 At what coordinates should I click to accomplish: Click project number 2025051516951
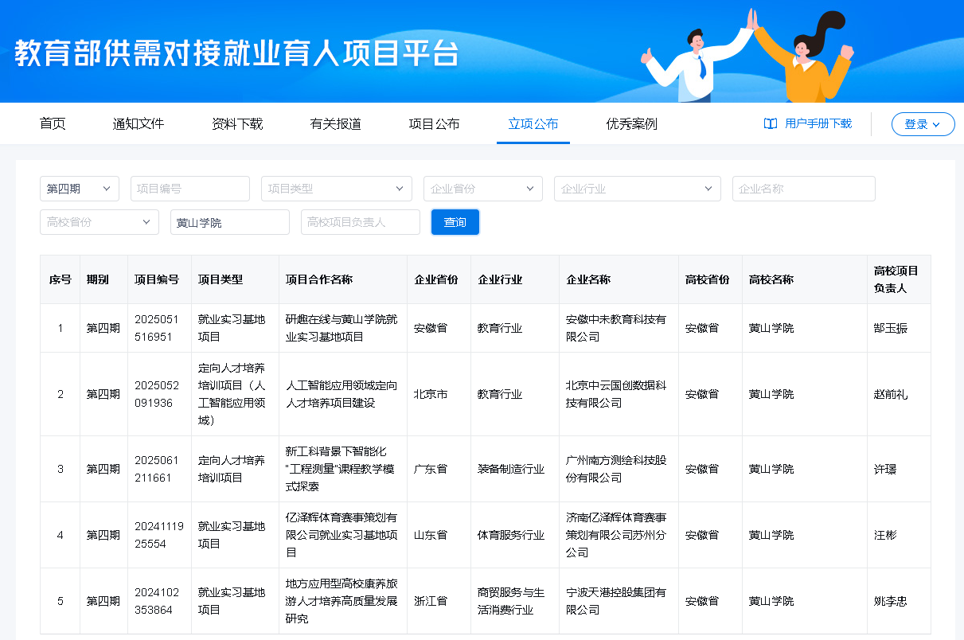click(x=157, y=328)
